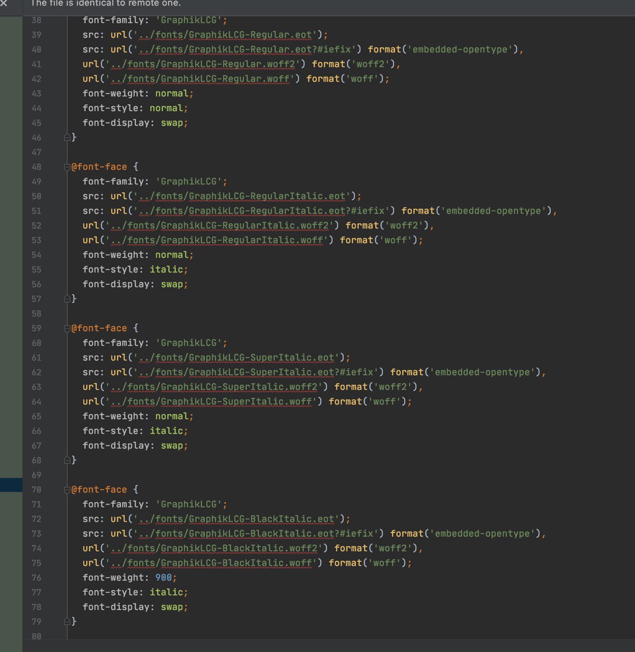Click the blue change marker in left strip

11,485
